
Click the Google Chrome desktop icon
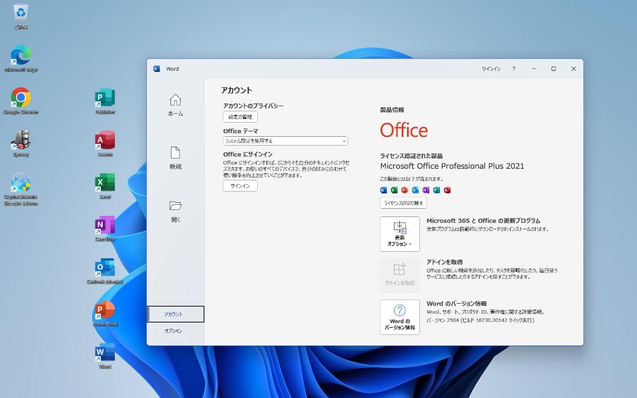click(21, 98)
